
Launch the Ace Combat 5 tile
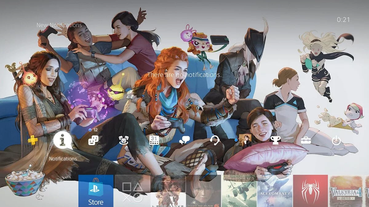tap(239, 191)
